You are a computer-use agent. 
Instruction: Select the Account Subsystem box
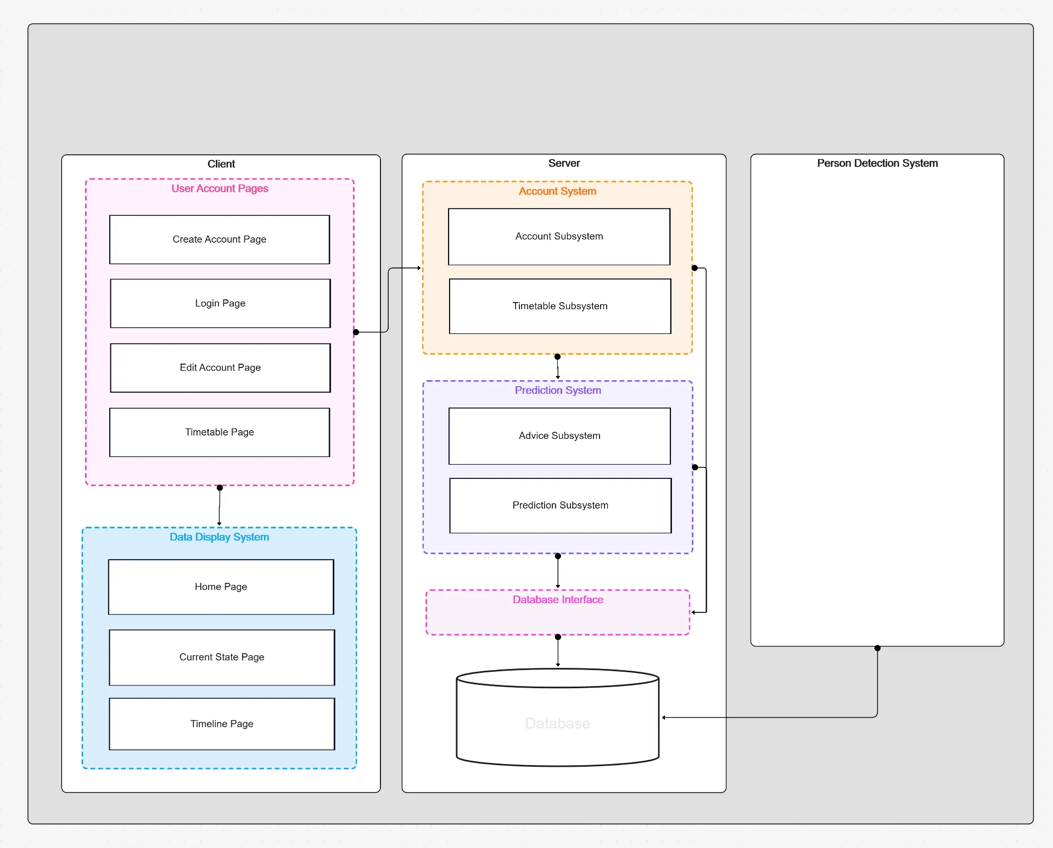coord(559,236)
